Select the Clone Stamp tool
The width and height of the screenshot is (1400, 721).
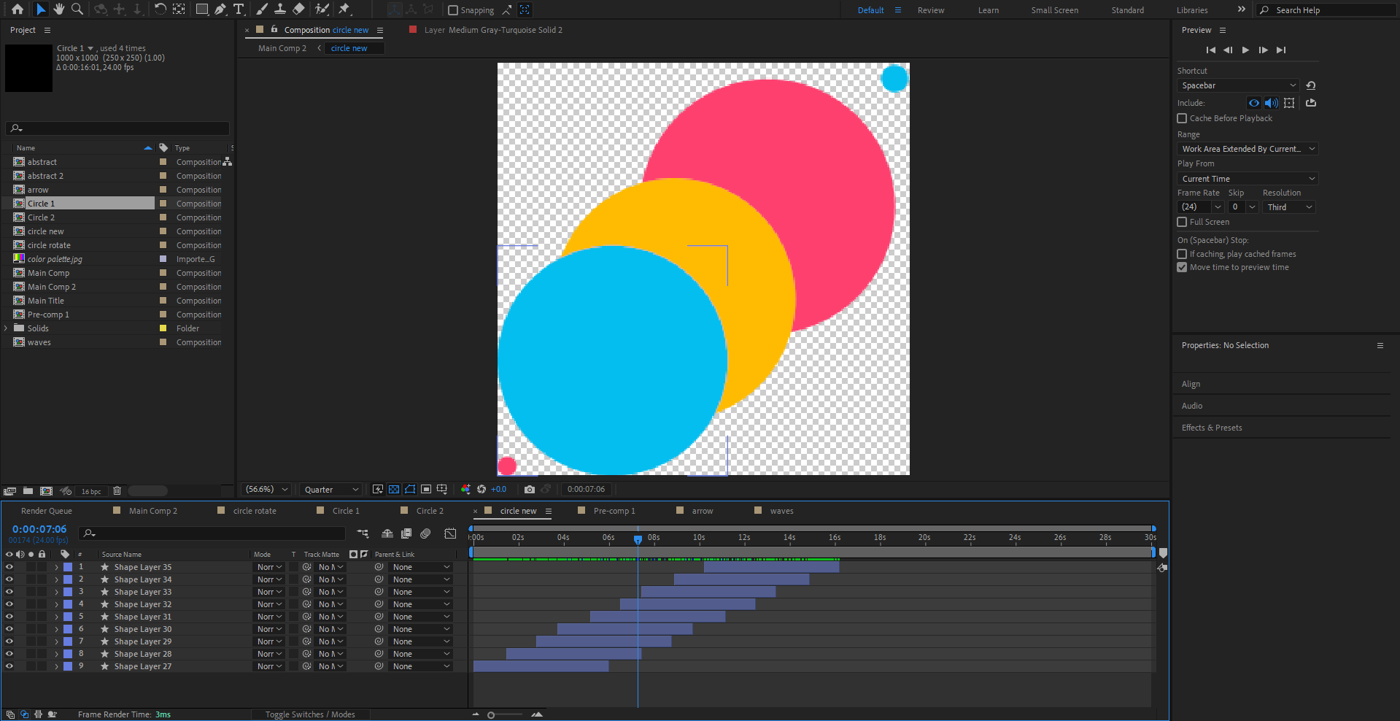pyautogui.click(x=280, y=9)
